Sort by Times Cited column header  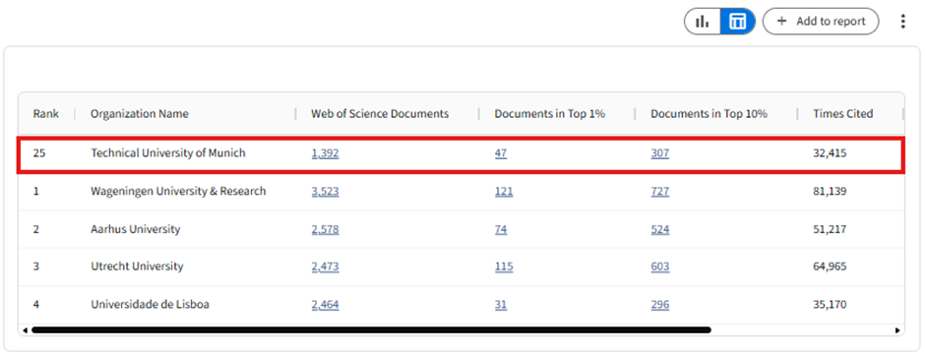[x=843, y=114]
